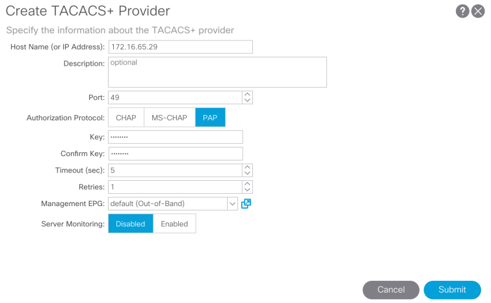The height and width of the screenshot is (303, 491).
Task: Decrease Retries count with down arrow
Action: tap(247, 191)
